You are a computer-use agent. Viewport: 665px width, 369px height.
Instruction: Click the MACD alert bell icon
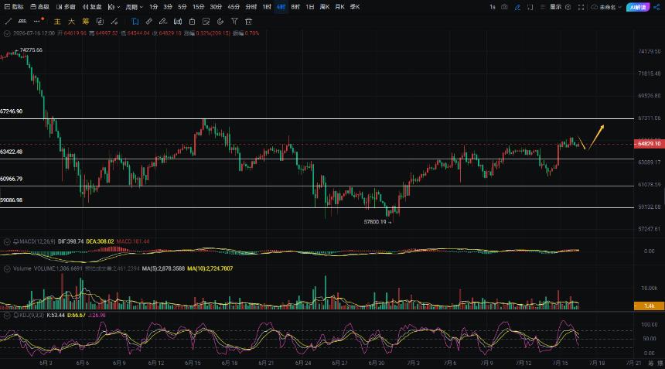pos(15,241)
